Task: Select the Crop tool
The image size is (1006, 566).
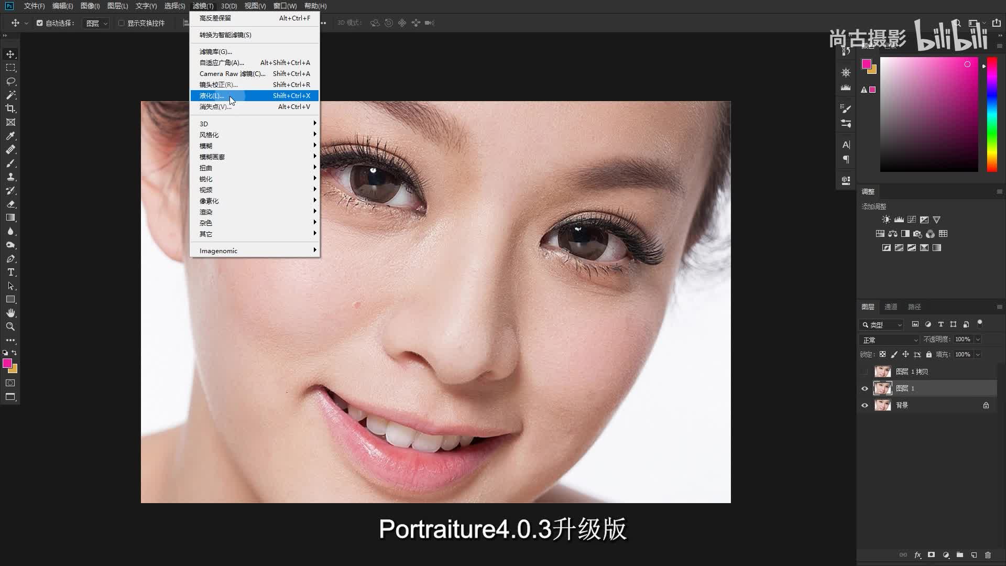Action: click(x=10, y=108)
